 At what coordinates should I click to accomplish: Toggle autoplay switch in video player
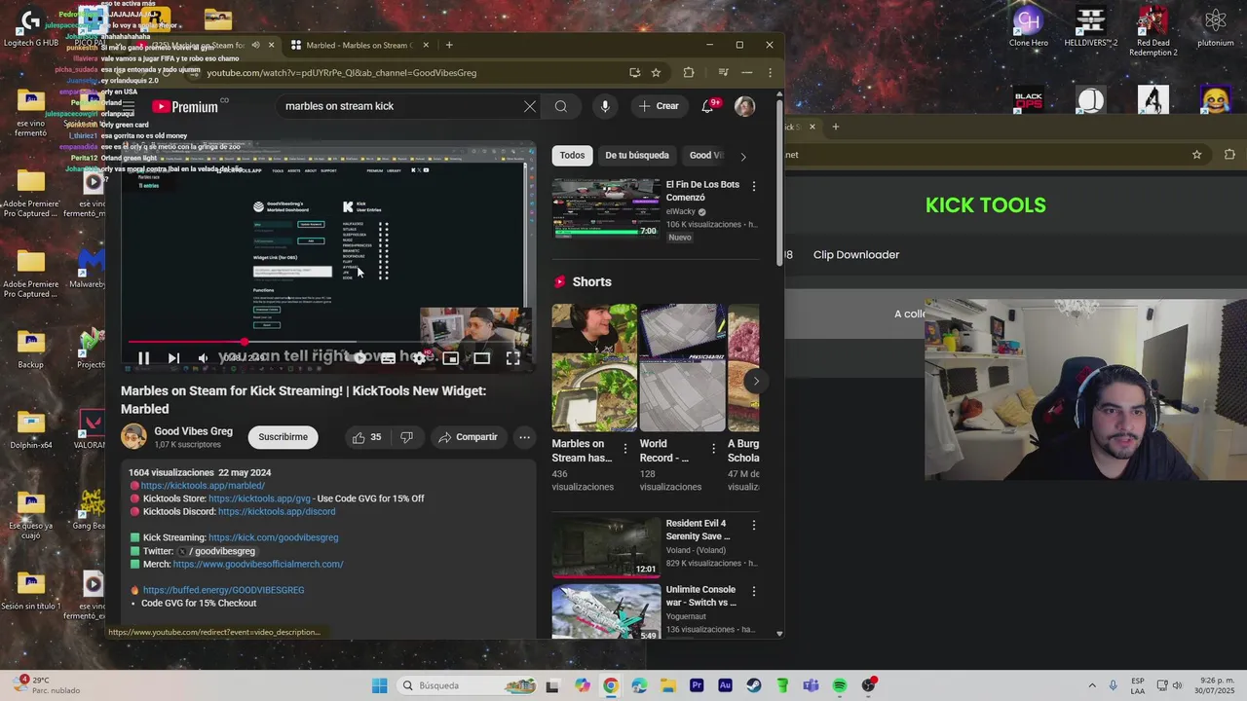click(x=359, y=358)
